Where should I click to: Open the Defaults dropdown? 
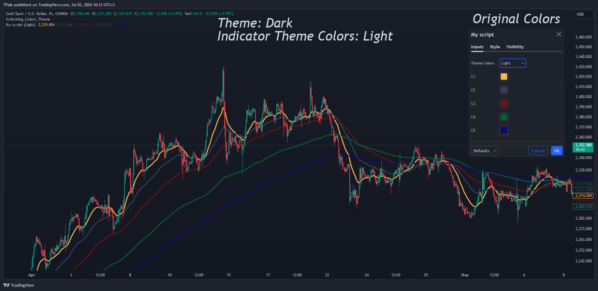pyautogui.click(x=484, y=151)
